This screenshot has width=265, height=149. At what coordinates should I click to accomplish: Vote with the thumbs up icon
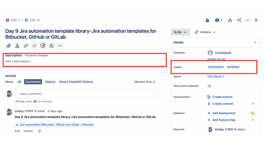pyautogui.click(x=230, y=20)
